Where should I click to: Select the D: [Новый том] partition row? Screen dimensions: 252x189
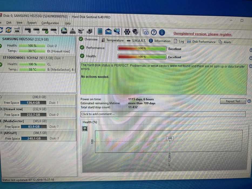(x=38, y=112)
